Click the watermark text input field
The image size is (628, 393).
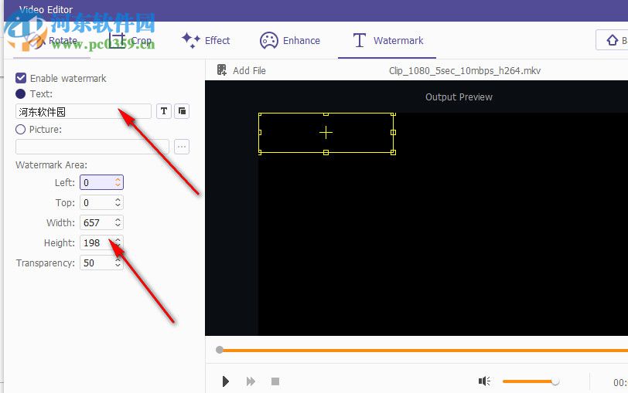84,111
